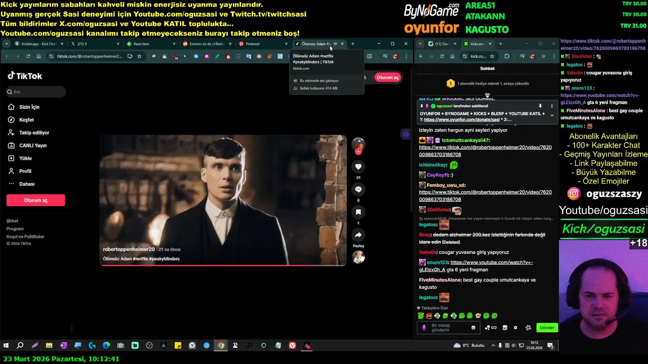648x364 pixels.
Task: Open tab search dropdown in Kick window
Action: coord(420,44)
